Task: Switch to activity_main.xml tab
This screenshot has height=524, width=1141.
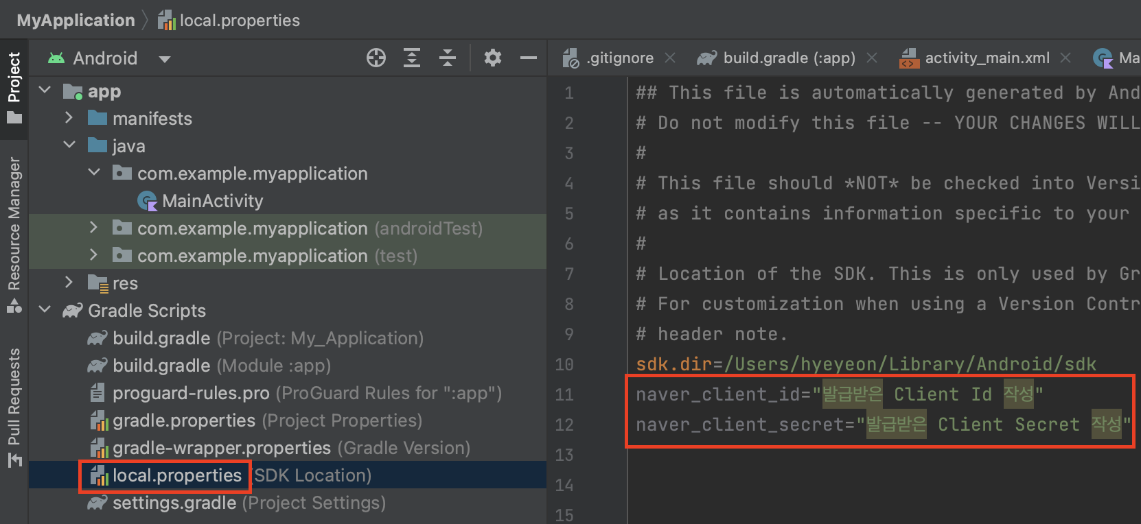Action: pos(987,58)
